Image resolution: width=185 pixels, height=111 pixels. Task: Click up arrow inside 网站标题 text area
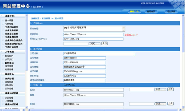[124, 28]
